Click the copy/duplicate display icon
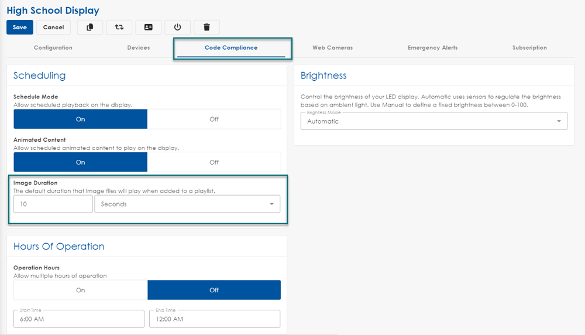This screenshot has height=335, width=585. [90, 27]
